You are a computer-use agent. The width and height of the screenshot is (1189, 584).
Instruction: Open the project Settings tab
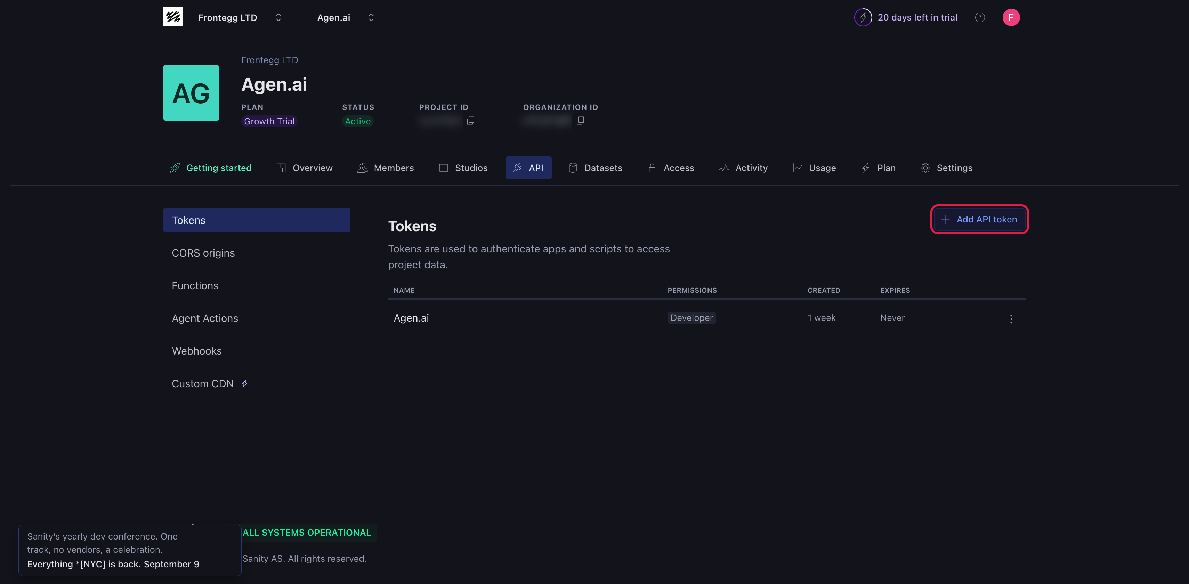click(947, 168)
